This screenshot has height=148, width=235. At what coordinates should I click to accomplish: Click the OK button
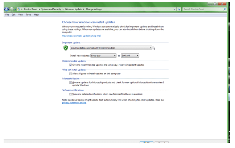147,142
